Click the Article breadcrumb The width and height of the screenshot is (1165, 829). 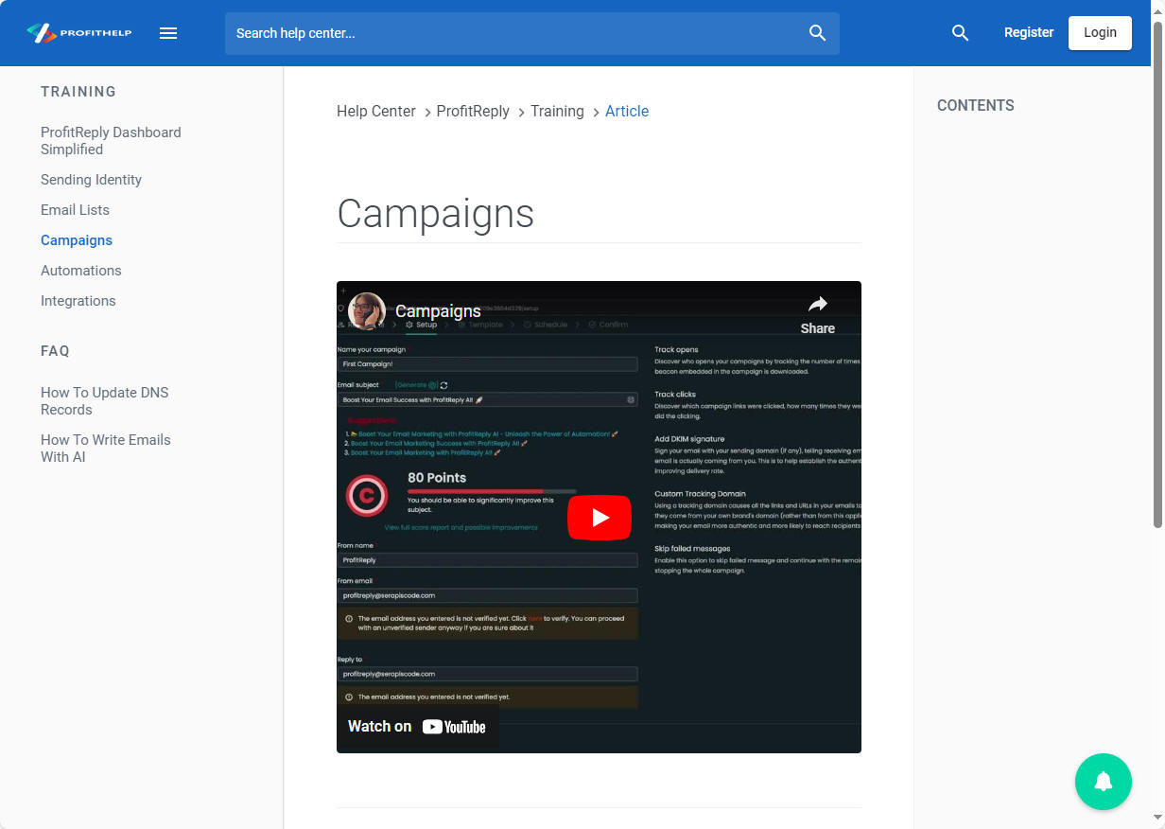click(627, 112)
